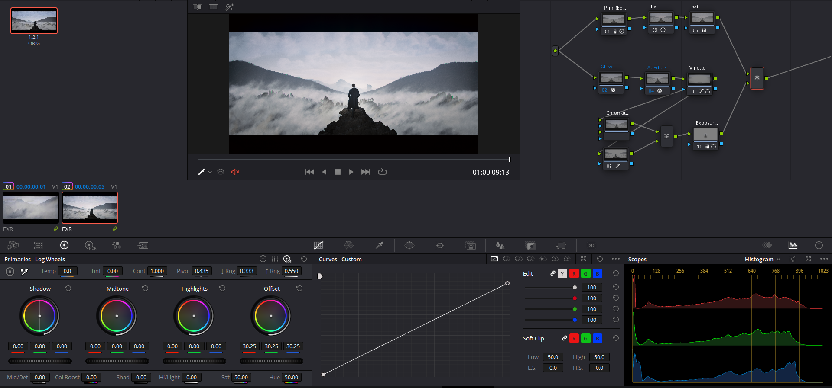The height and width of the screenshot is (388, 832).
Task: Open the Camera Raw palette
Action: (13, 245)
